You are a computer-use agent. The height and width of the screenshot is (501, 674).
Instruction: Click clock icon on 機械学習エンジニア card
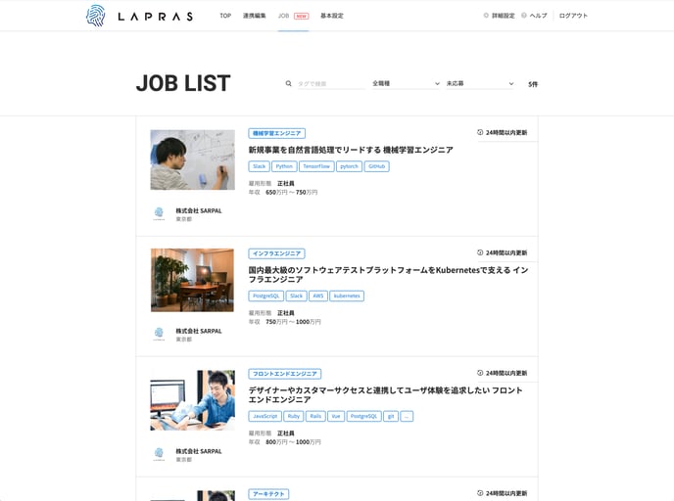(480, 132)
